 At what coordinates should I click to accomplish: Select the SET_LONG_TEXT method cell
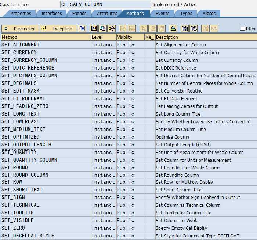point(46,114)
